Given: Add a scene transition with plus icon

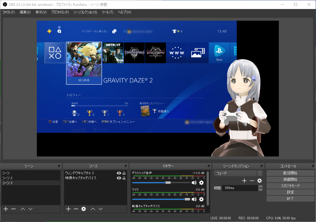Looking at the screenshot, I should point(244,181).
